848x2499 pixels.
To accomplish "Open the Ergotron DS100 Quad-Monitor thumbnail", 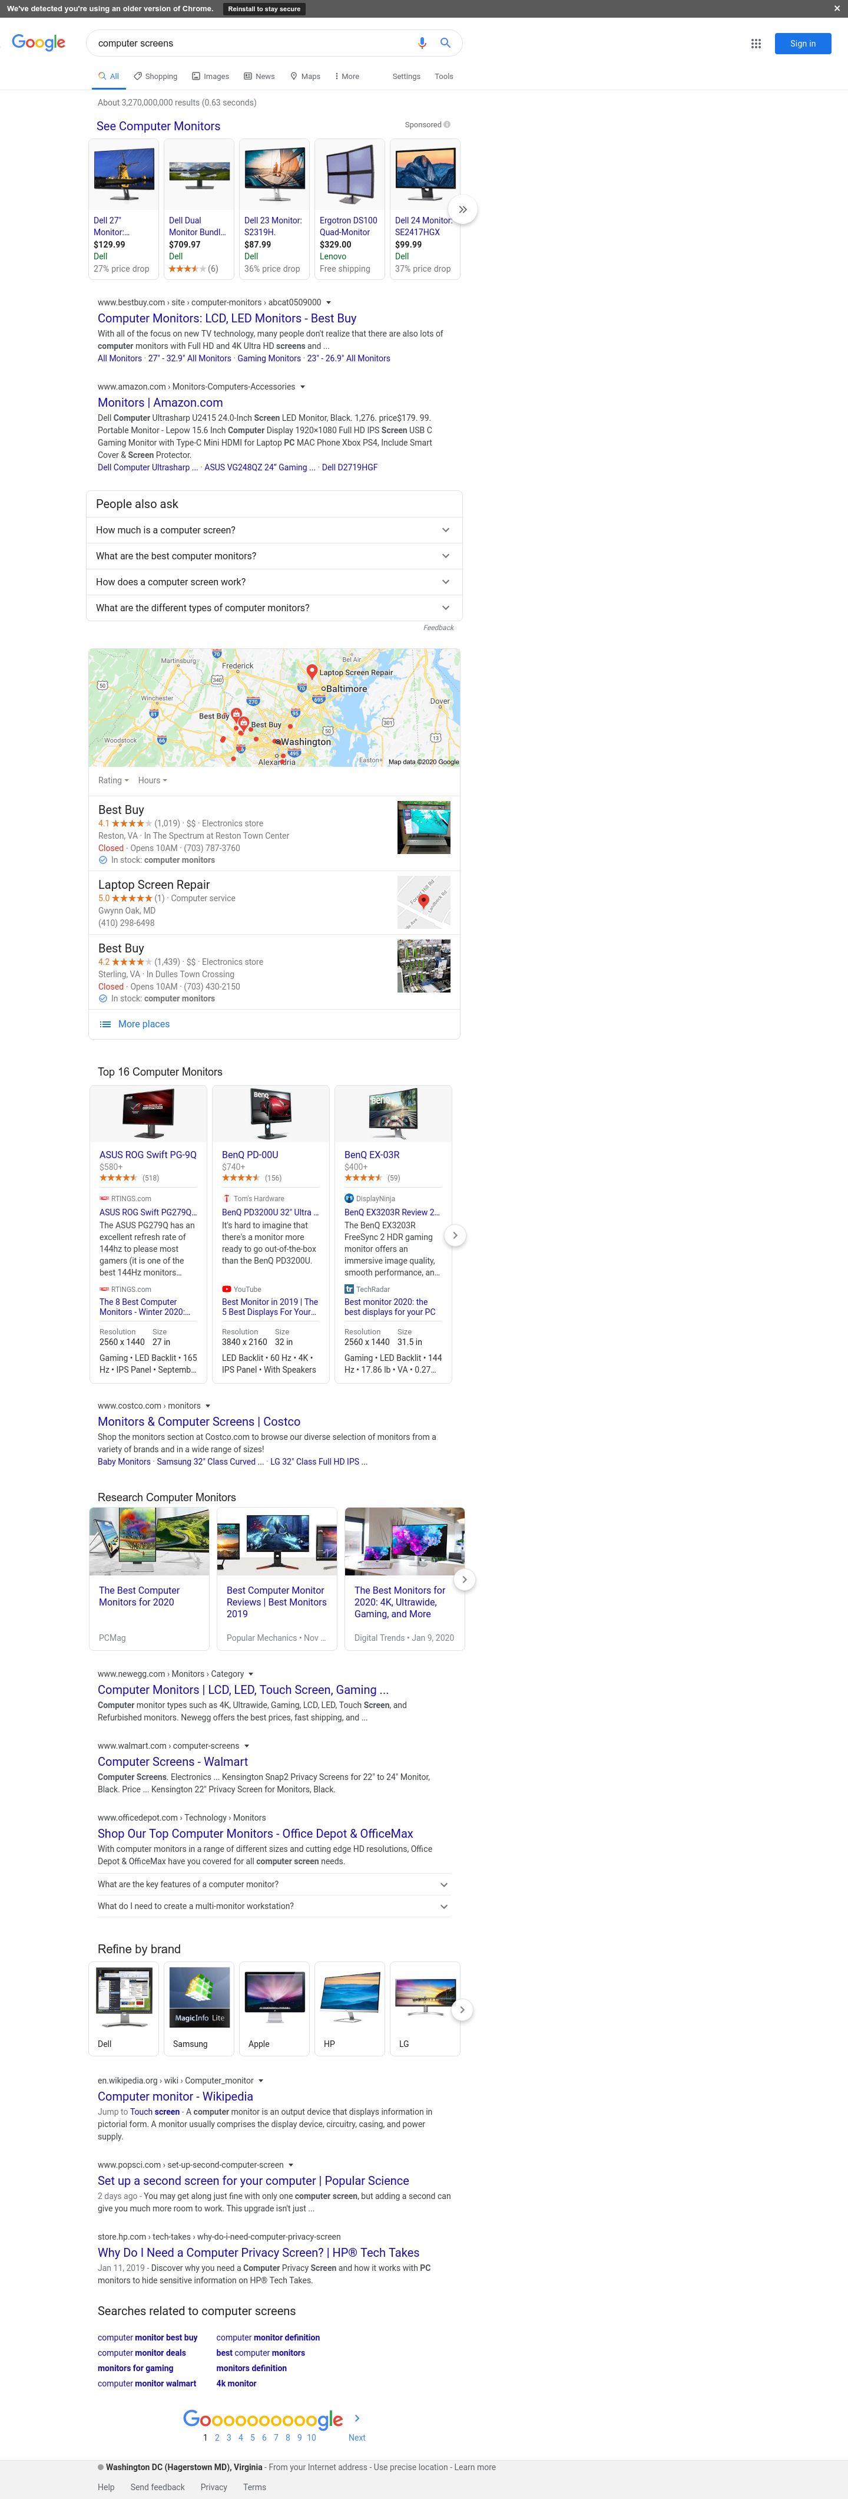I will [350, 176].
